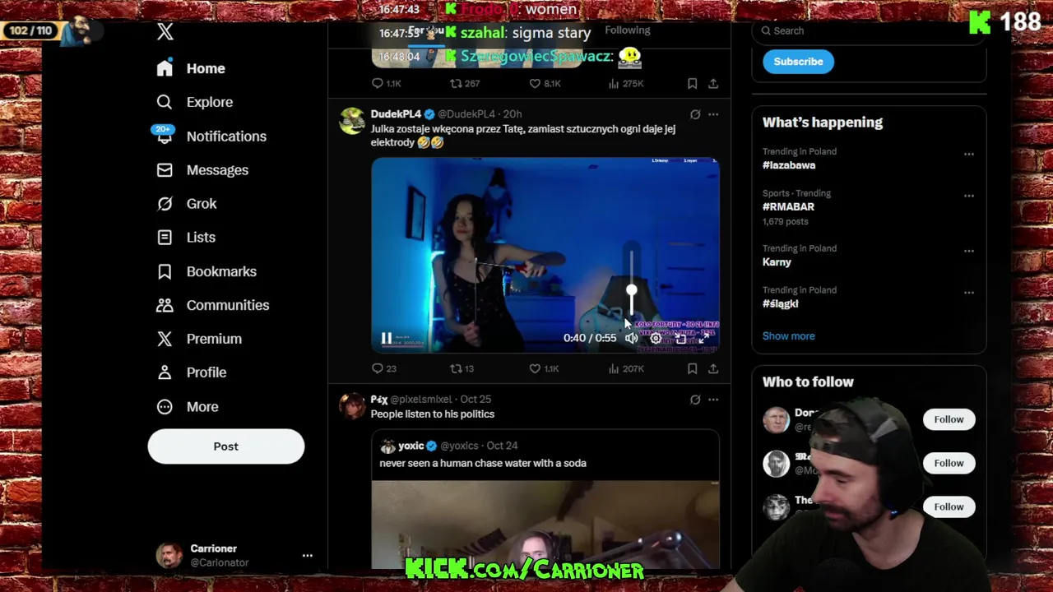Image resolution: width=1053 pixels, height=592 pixels.
Task: Open the X logo home link
Action: 165,31
